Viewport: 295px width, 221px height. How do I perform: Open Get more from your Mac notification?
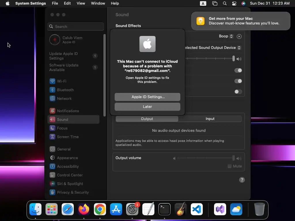241,21
